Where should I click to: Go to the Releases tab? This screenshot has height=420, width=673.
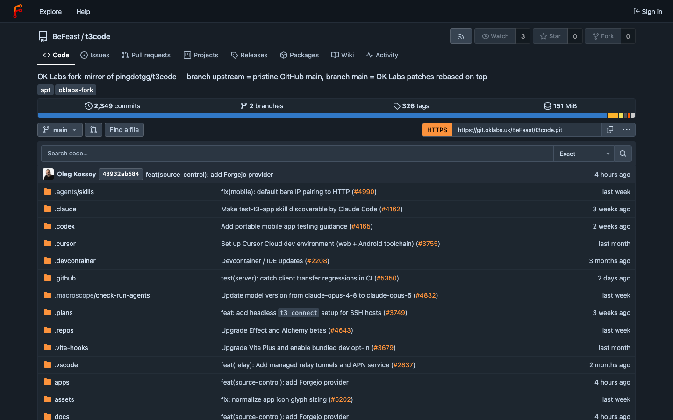[249, 55]
